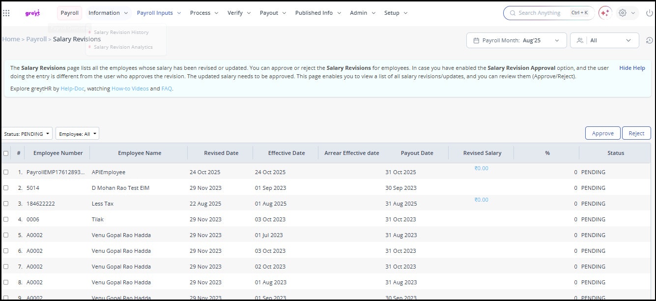656x301 pixels.
Task: Click the Approve button
Action: [x=602, y=133]
